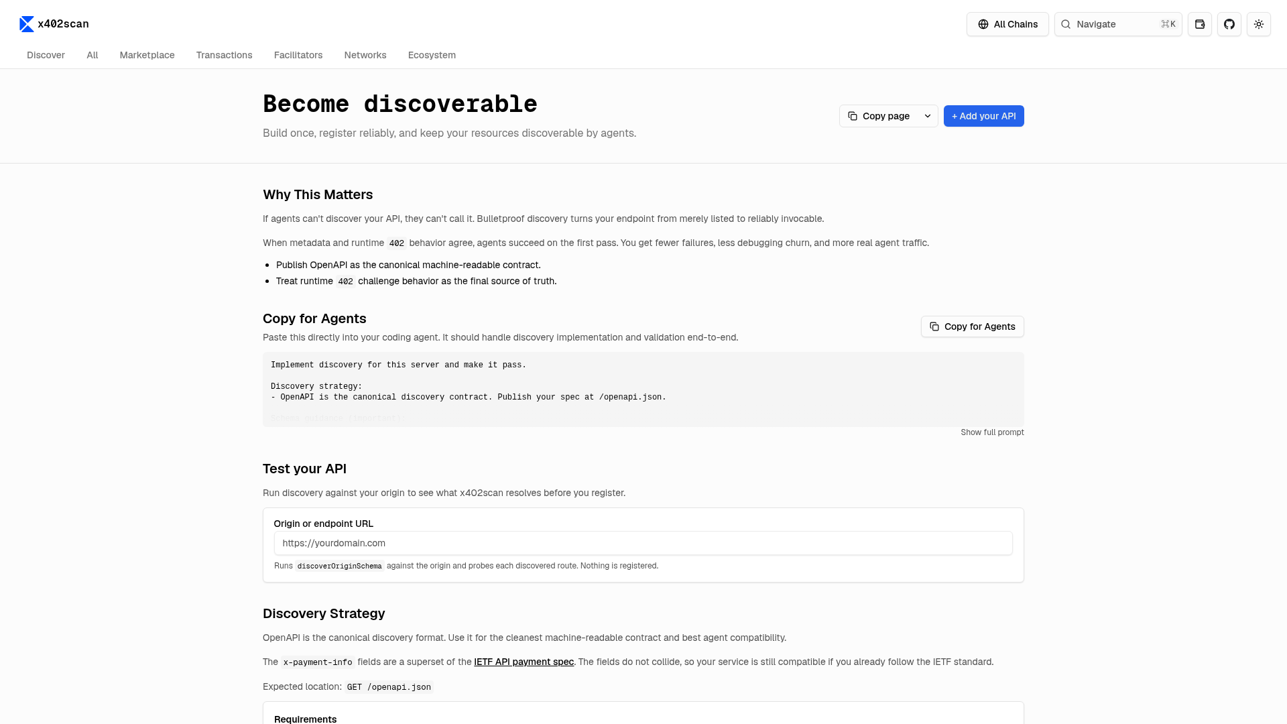Open the wallet icon in header

[x=1200, y=24]
